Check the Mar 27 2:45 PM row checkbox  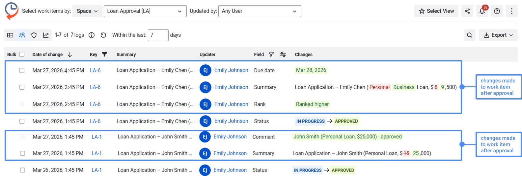(22, 104)
